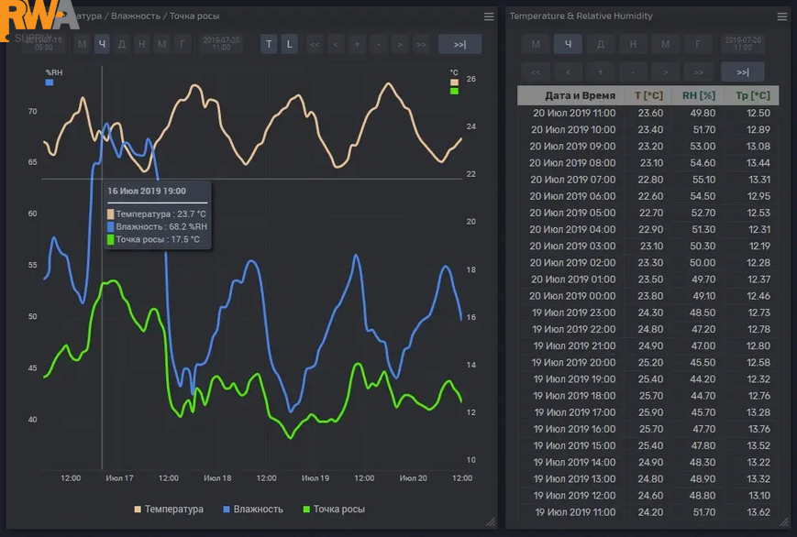
Task: Click the chart's jump-to-latest >>| button
Action: 459,44
